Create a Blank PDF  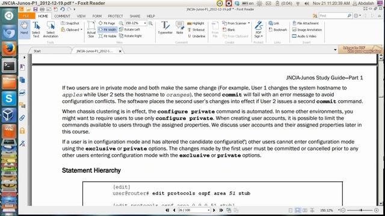pos(229,29)
